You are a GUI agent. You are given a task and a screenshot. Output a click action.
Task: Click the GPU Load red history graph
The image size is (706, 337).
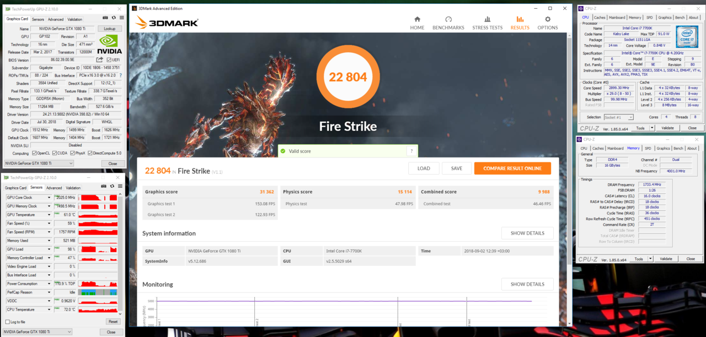(98, 249)
